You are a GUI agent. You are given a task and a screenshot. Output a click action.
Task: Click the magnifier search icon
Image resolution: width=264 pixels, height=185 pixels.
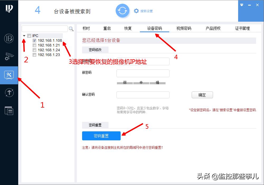point(71,29)
